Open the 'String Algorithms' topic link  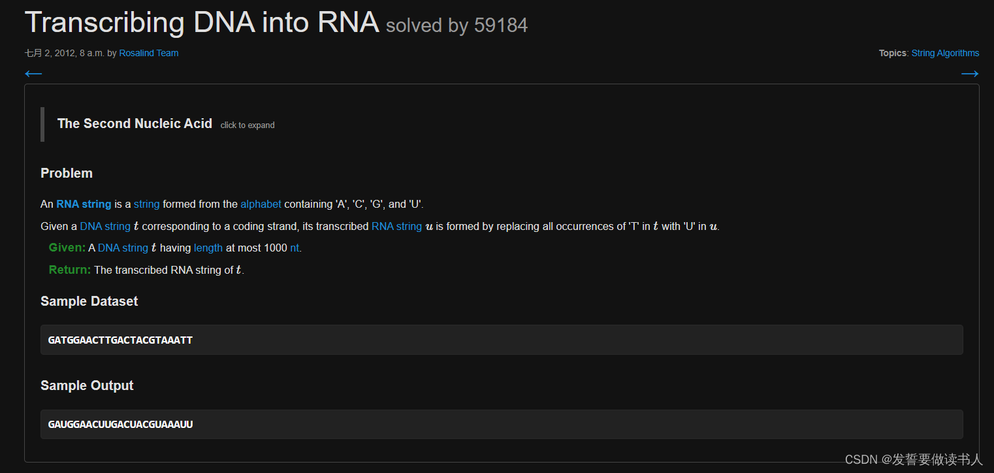point(945,53)
